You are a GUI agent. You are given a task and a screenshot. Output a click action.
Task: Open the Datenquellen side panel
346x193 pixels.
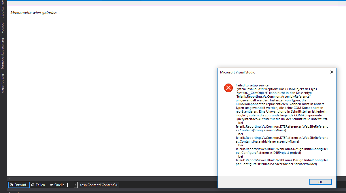3,82
